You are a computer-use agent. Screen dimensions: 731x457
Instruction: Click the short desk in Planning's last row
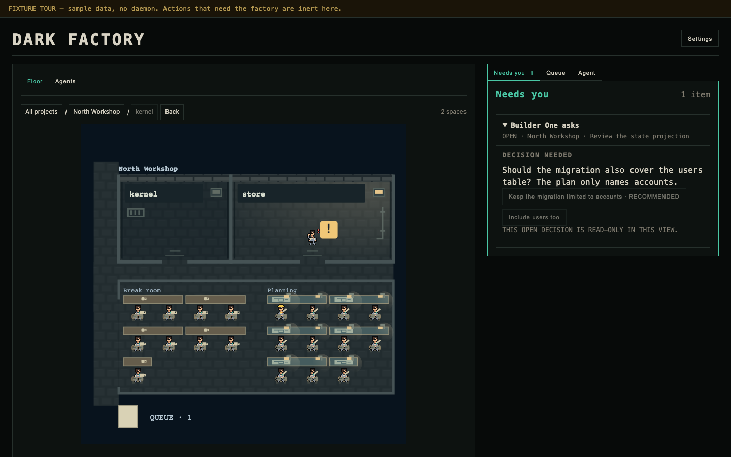click(x=344, y=362)
